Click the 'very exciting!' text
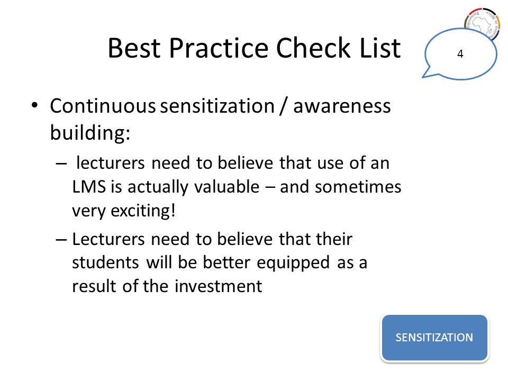Viewport: 508px width, 381px height. 123,211
